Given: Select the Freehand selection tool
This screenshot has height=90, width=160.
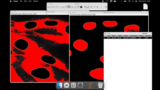Looking at the screenshot, I should [x=57, y=7].
